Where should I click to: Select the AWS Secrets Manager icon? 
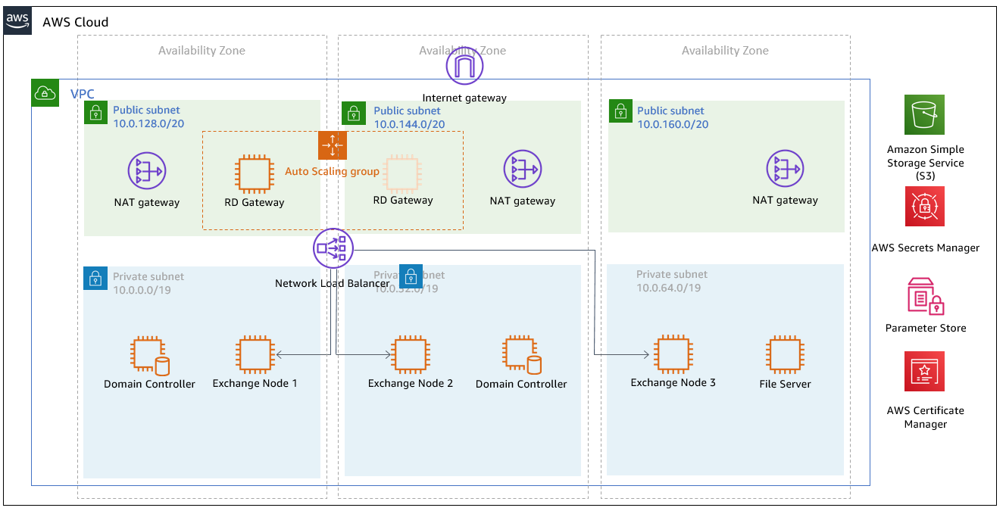tap(924, 207)
